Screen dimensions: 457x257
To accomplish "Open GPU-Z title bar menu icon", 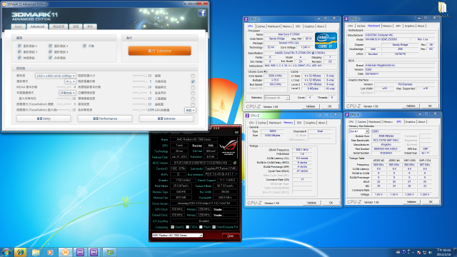I will [x=236, y=133].
